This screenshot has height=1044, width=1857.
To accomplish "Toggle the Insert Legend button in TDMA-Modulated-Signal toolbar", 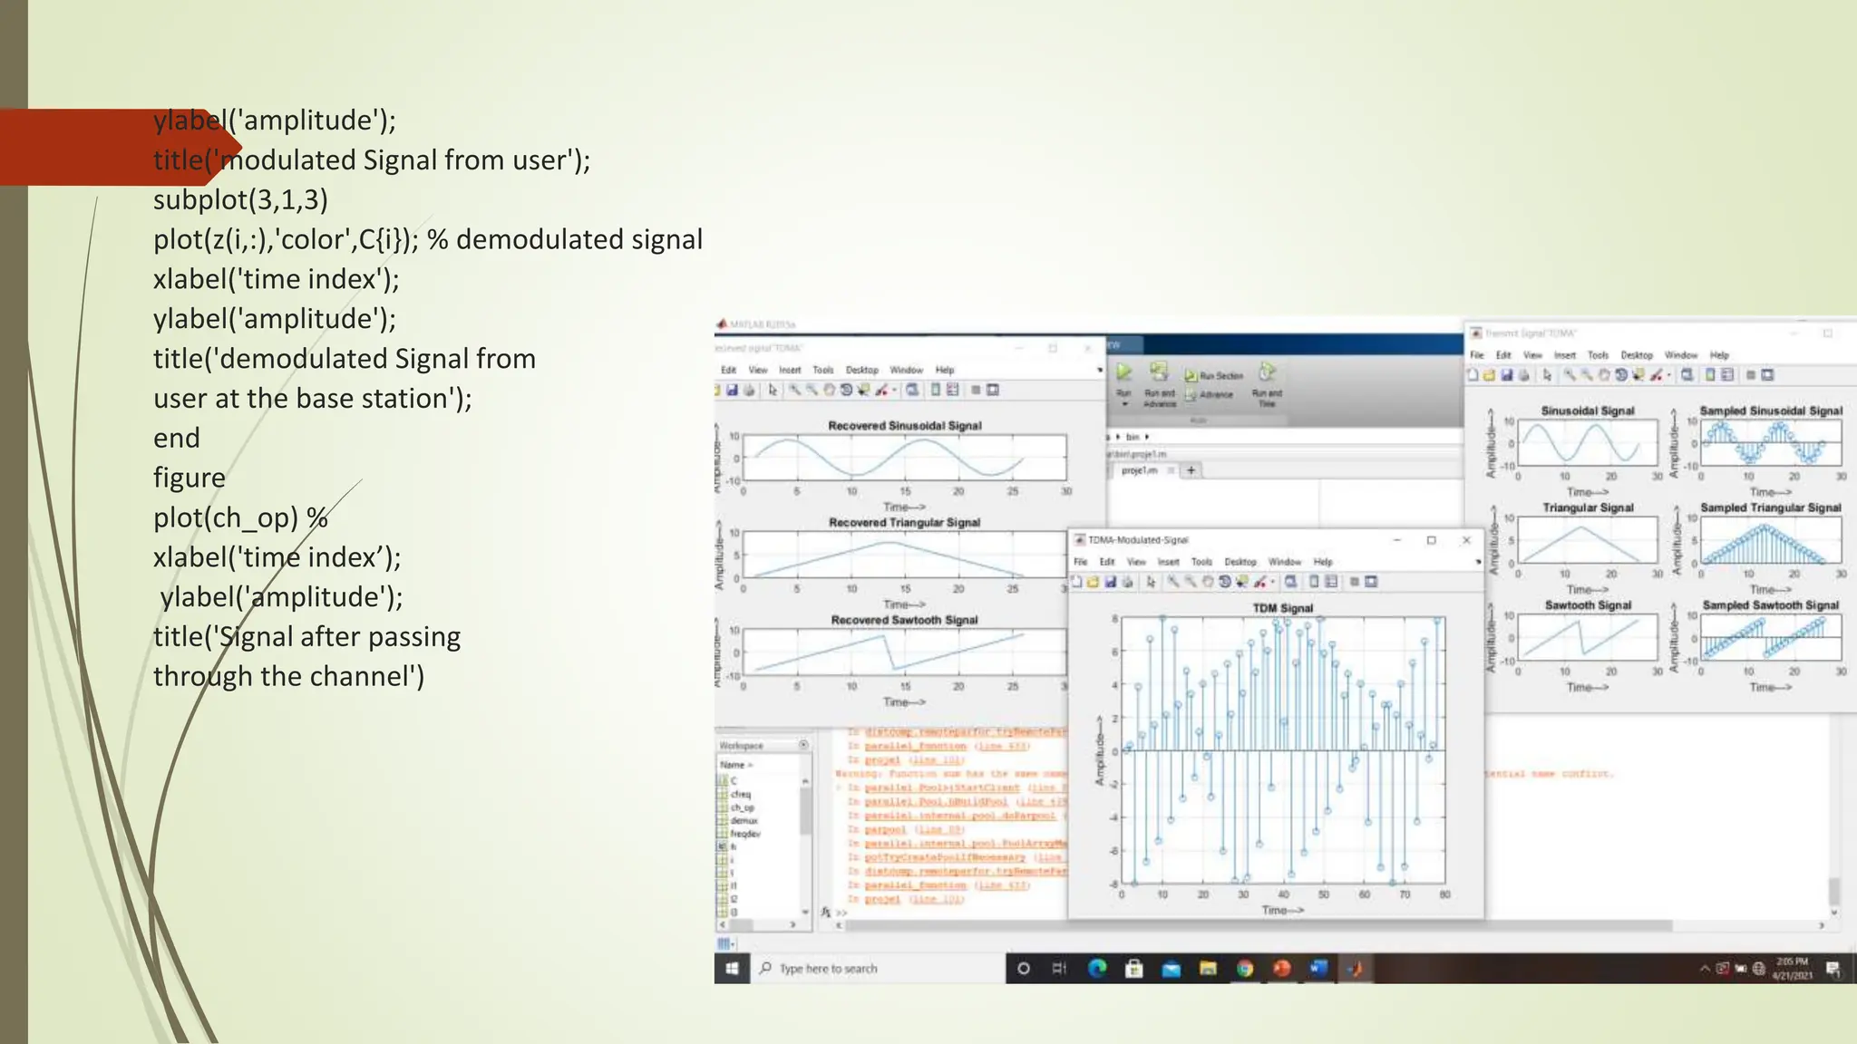I will (1331, 582).
